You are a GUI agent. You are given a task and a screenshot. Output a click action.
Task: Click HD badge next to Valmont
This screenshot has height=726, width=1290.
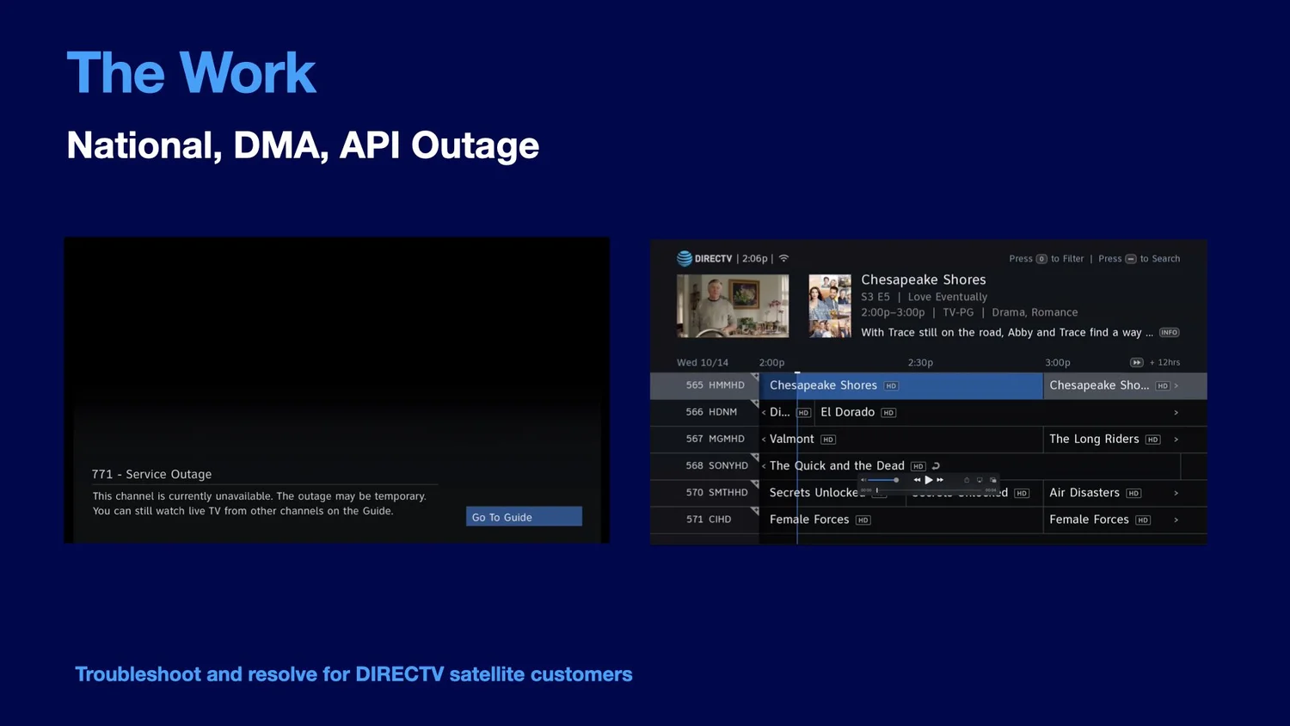[x=828, y=440]
